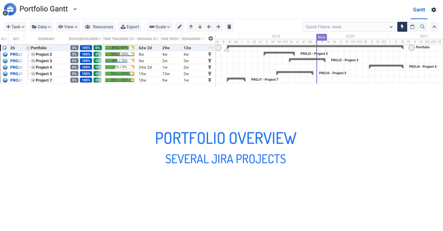
Task: Open the PROJ2 key link
Action: [16, 54]
